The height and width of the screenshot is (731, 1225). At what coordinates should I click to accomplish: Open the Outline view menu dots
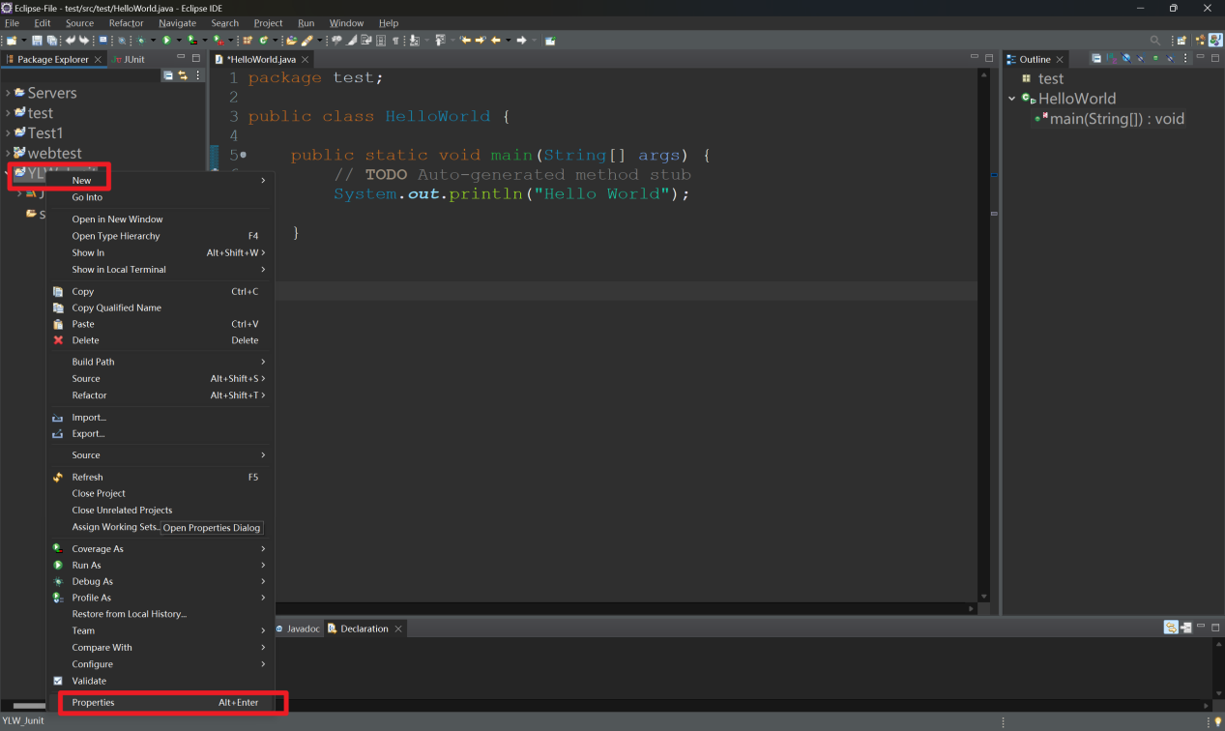[1185, 58]
